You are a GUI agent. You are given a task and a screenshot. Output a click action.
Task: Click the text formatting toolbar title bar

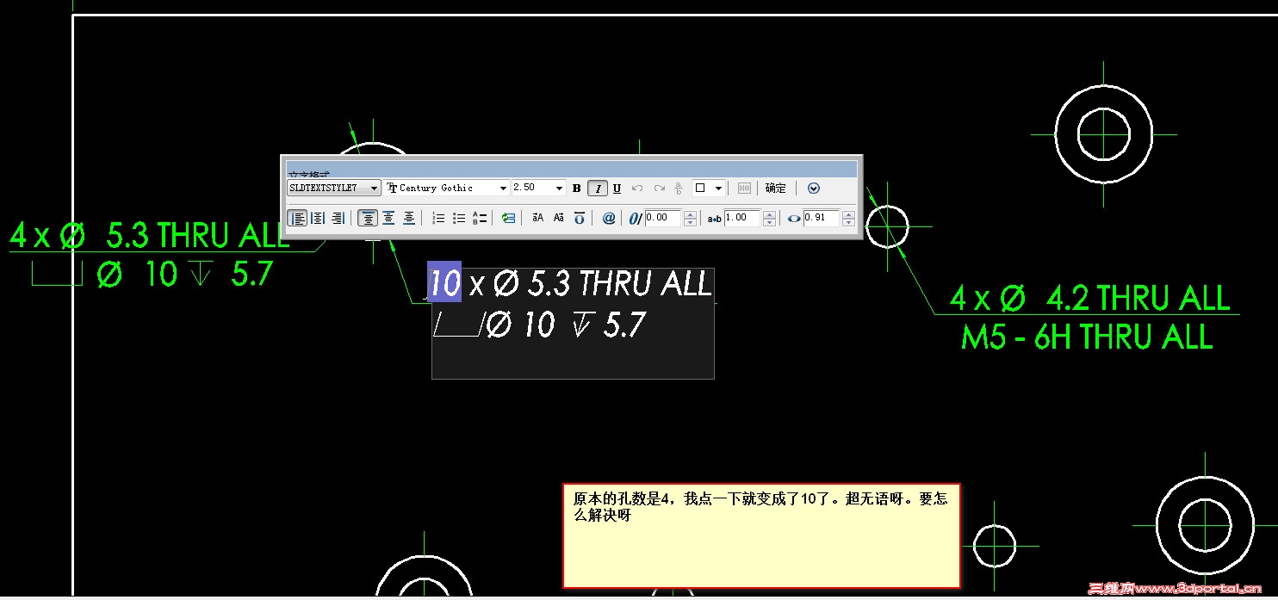[x=573, y=169]
